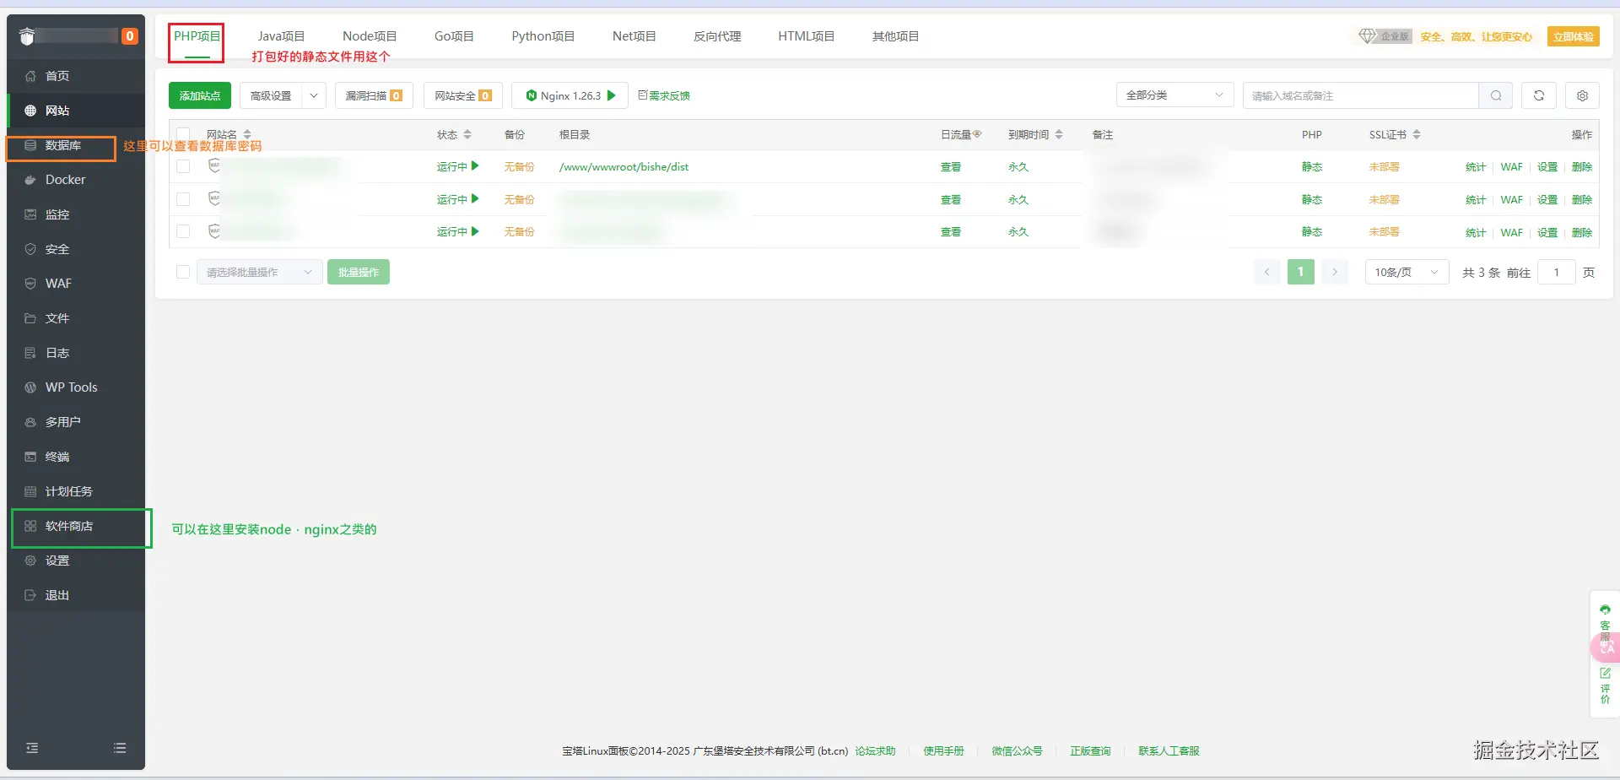Click the terminal icon beside 终端

(x=30, y=457)
